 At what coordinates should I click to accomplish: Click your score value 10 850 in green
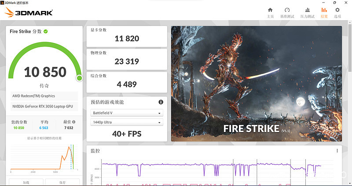[18, 128]
